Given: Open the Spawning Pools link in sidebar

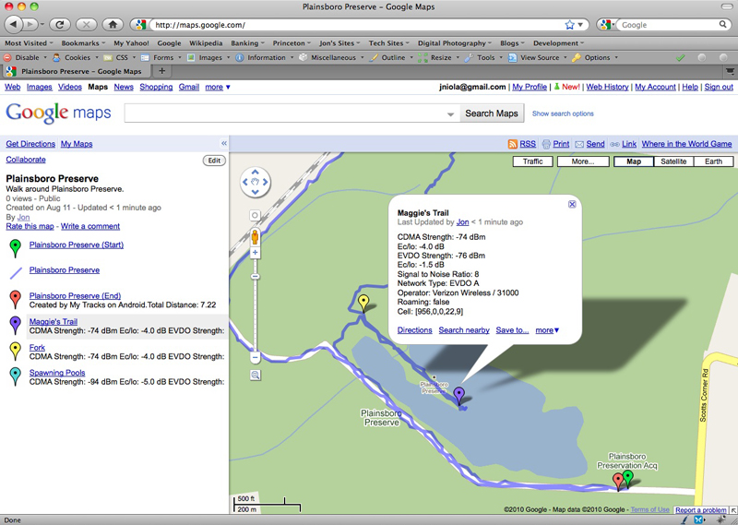Looking at the screenshot, I should click(57, 373).
